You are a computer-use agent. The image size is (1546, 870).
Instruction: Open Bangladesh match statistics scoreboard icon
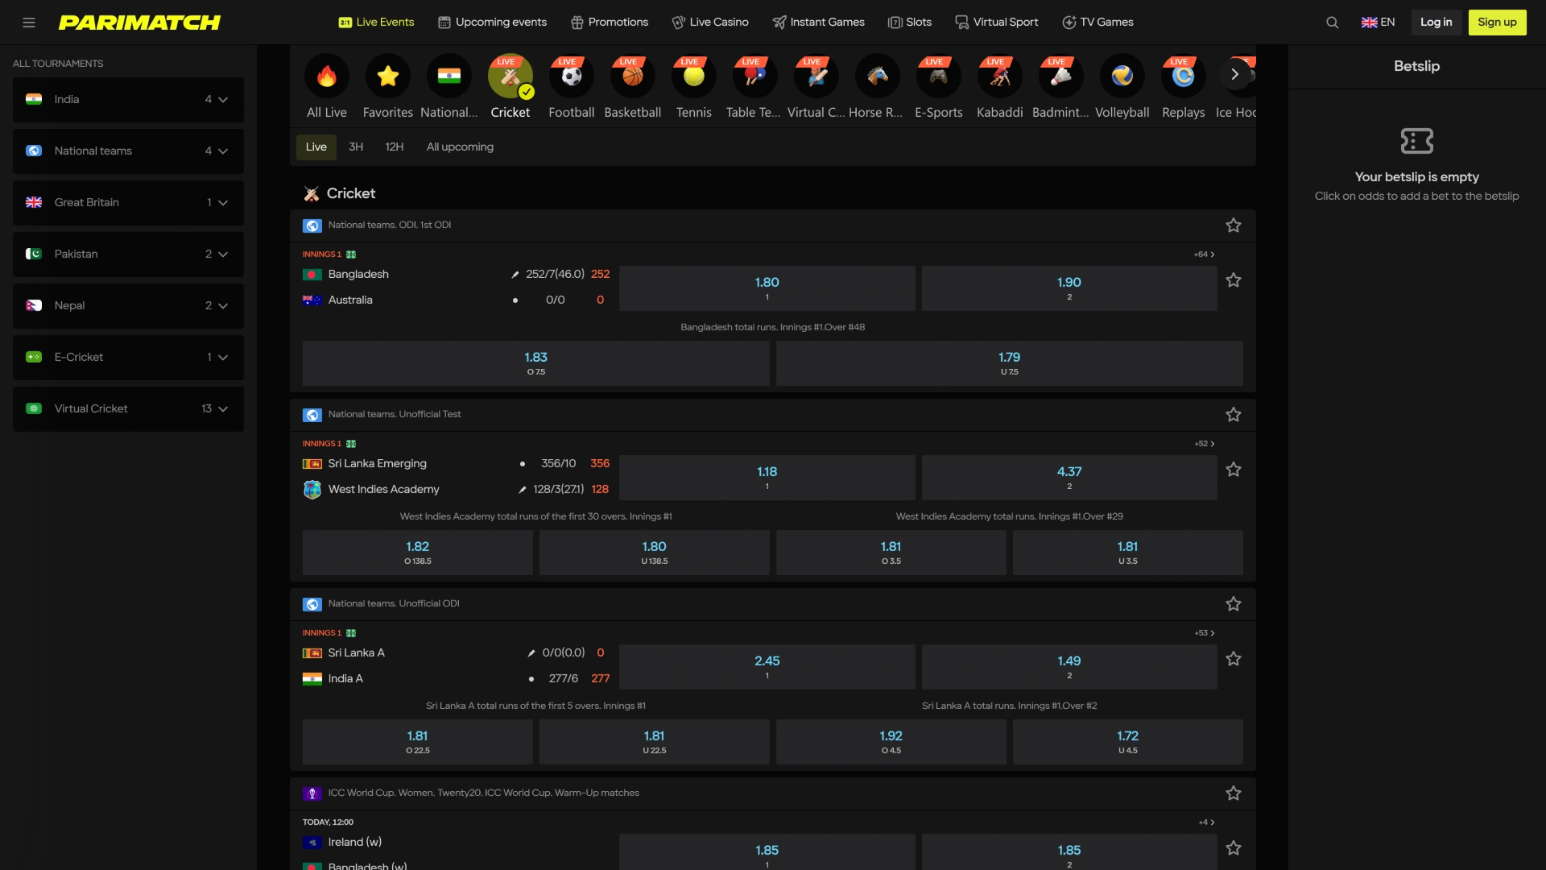351,255
